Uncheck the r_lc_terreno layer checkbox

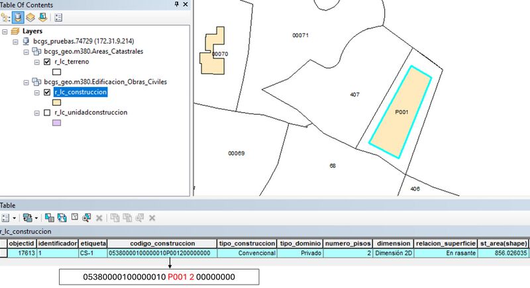pos(46,62)
